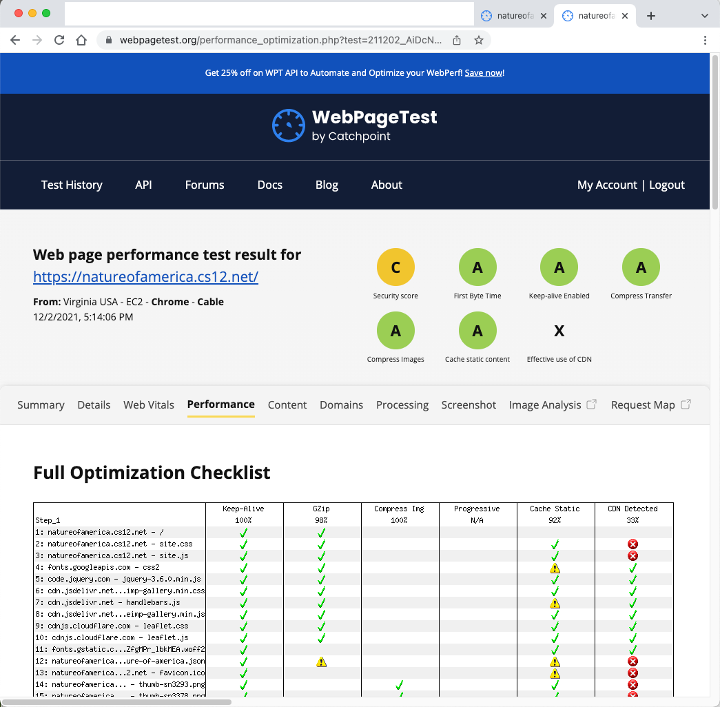Image resolution: width=720 pixels, height=707 pixels.
Task: Click the Logout link
Action: coord(667,185)
